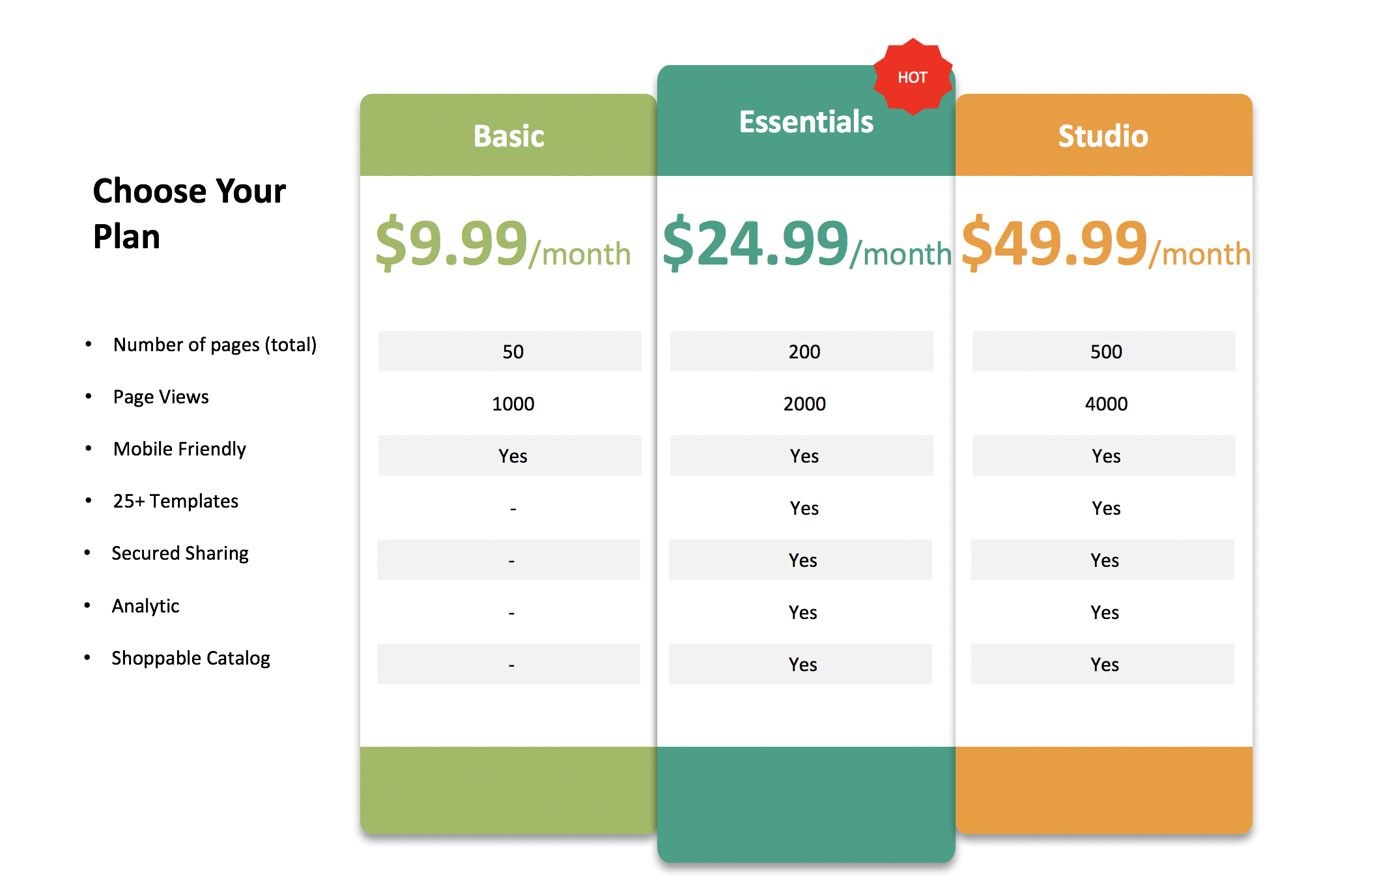Image resolution: width=1390 pixels, height=894 pixels.
Task: Click the $9.99/month price
Action: 502,245
